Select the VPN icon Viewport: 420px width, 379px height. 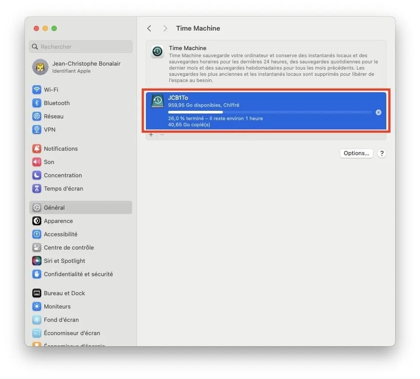(x=37, y=129)
